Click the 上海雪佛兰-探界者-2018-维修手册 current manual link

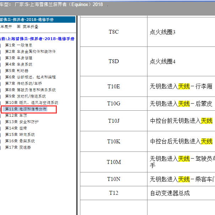[41, 39]
